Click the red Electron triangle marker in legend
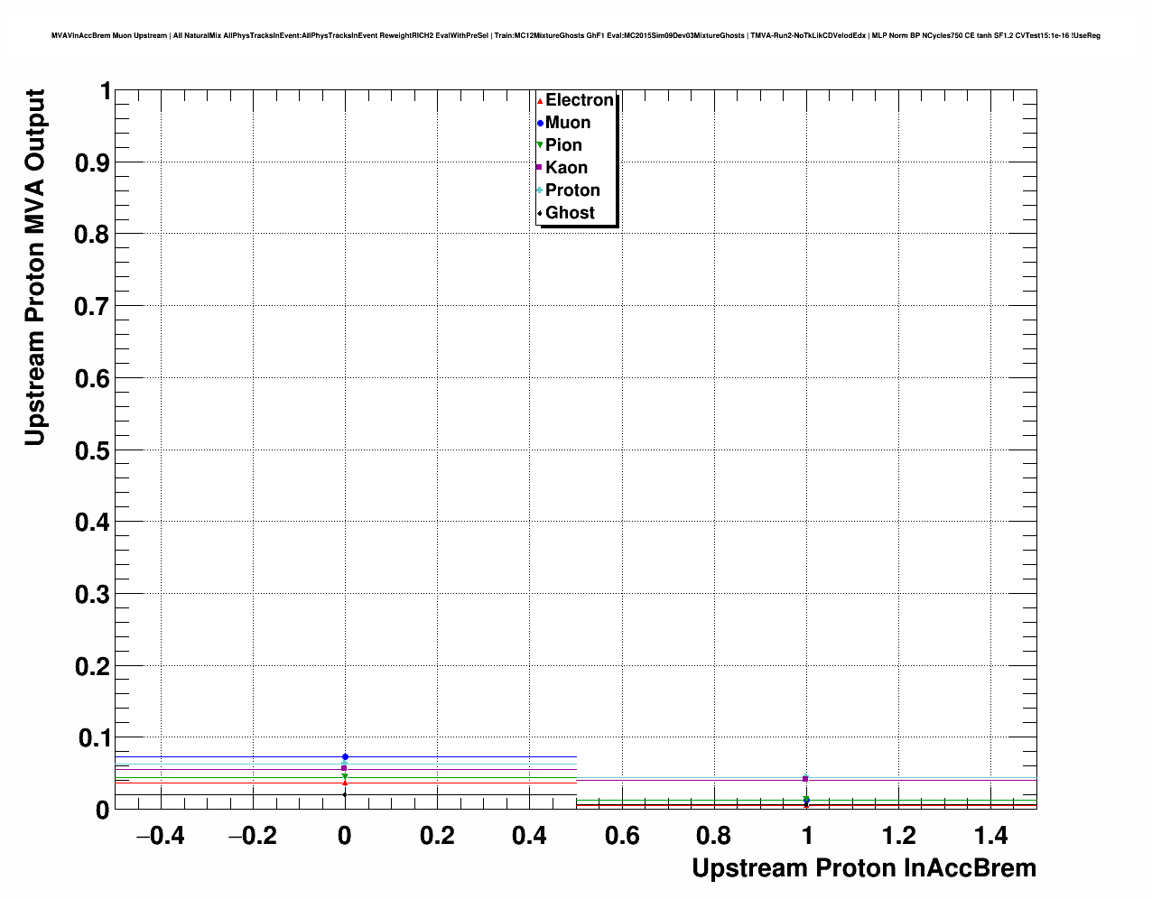 pyautogui.click(x=540, y=101)
